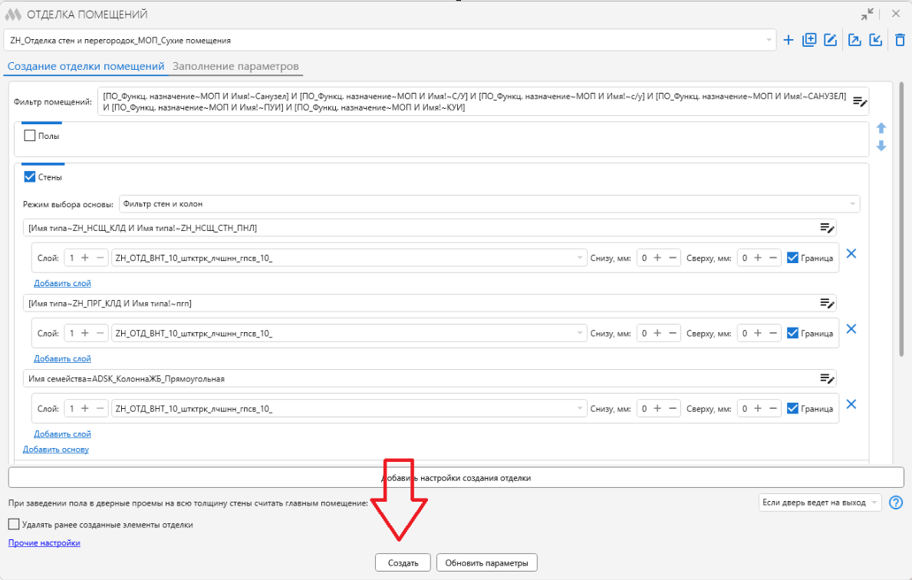Enable the Полы checkbox
The width and height of the screenshot is (912, 580).
pos(30,136)
